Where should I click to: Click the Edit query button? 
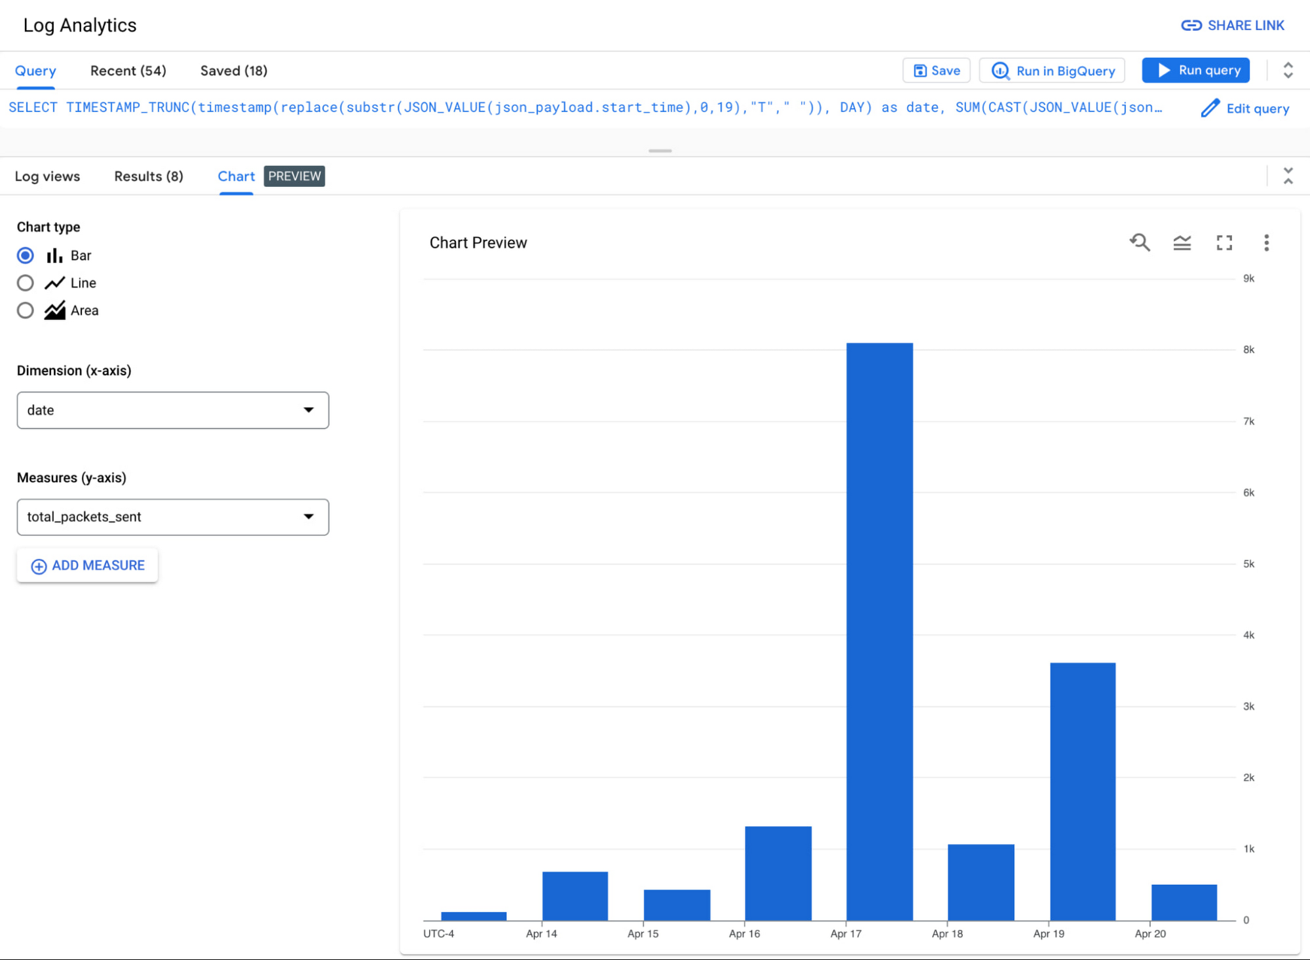click(x=1245, y=108)
